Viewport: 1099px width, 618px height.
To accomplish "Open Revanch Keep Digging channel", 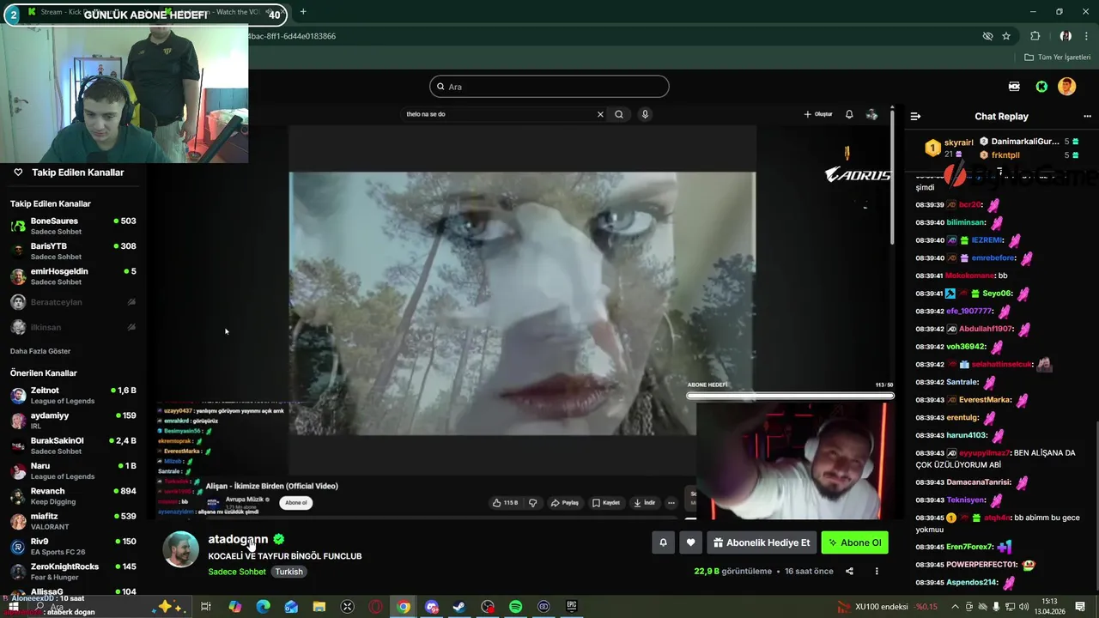I will [x=73, y=496].
